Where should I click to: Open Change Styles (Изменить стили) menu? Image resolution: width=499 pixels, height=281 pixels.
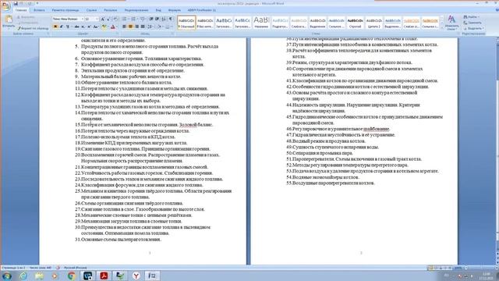tap(451, 23)
